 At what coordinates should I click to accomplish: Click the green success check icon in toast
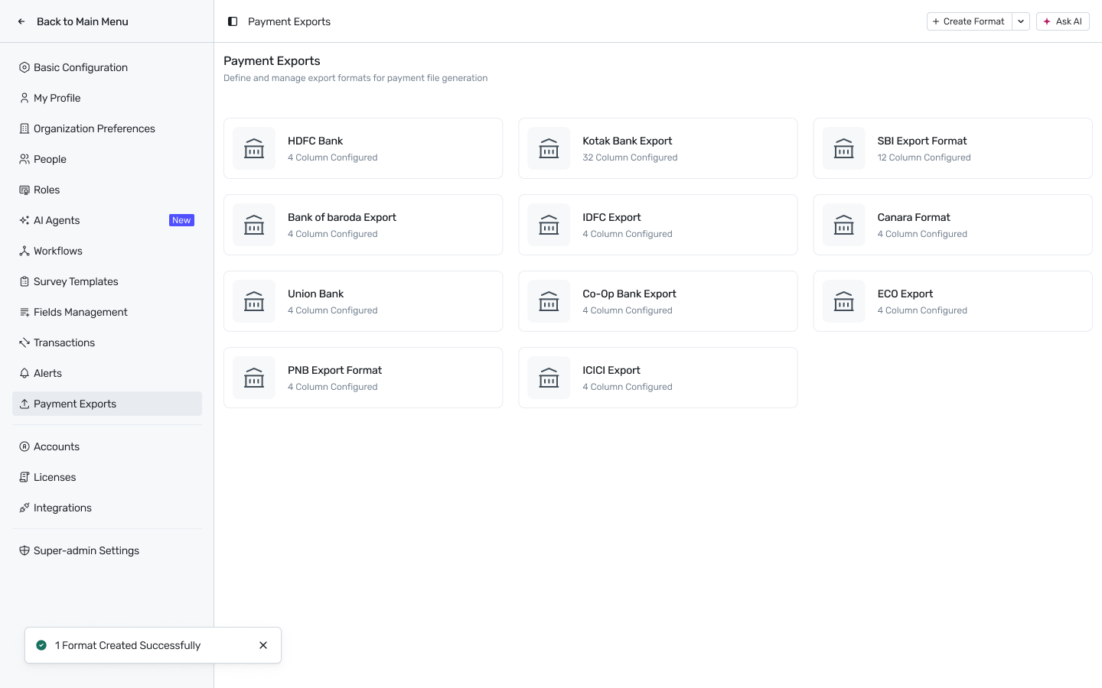(x=41, y=645)
